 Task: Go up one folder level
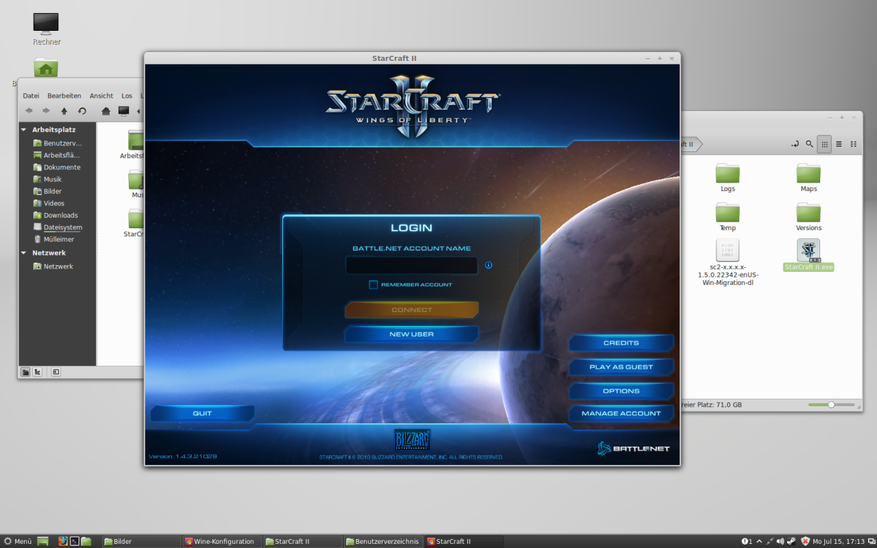64,111
